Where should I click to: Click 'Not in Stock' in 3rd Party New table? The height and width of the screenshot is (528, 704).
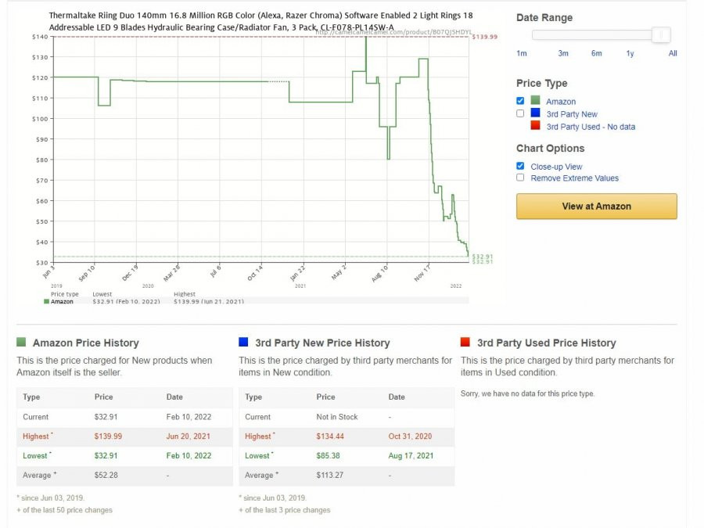point(336,417)
